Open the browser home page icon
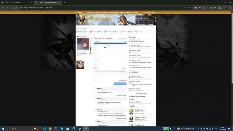This screenshot has height=131, width=233. pos(16,8)
